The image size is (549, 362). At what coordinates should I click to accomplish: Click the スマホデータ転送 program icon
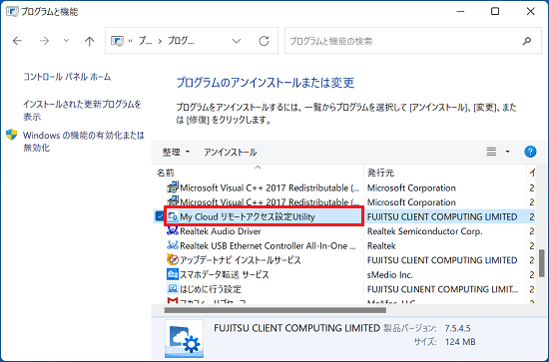coord(173,274)
